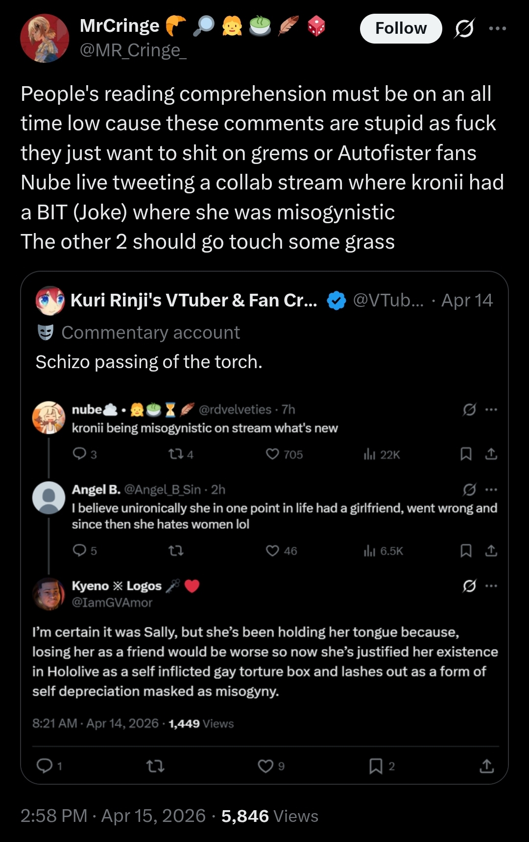Follow the MrCringe account
The height and width of the screenshot is (842, 529).
pos(401,28)
